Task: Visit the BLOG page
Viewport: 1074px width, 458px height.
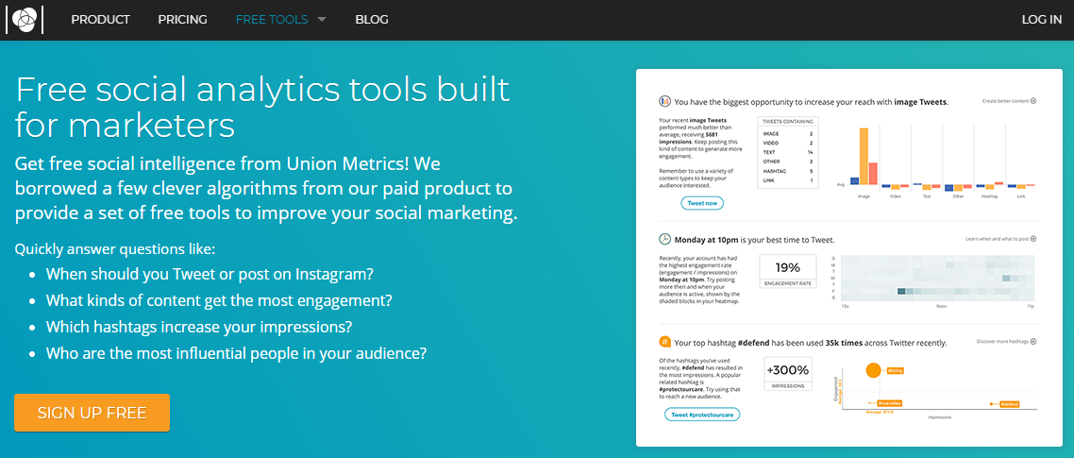Action: (372, 20)
